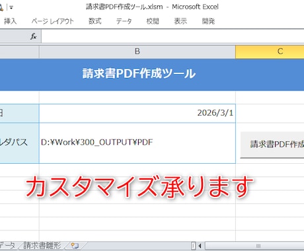Select the D:¥Work¥300_OUTPUT¥PDF path cell
This screenshot has width=304, height=251.
pos(137,143)
